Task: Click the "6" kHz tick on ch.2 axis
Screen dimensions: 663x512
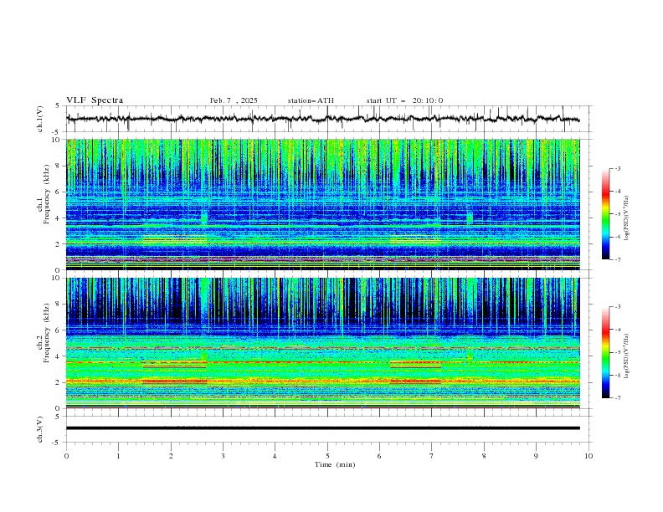Action: tap(58, 330)
